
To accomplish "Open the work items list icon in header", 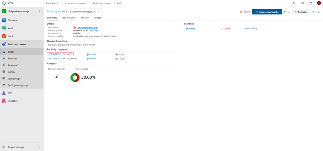I will (x=302, y=3).
